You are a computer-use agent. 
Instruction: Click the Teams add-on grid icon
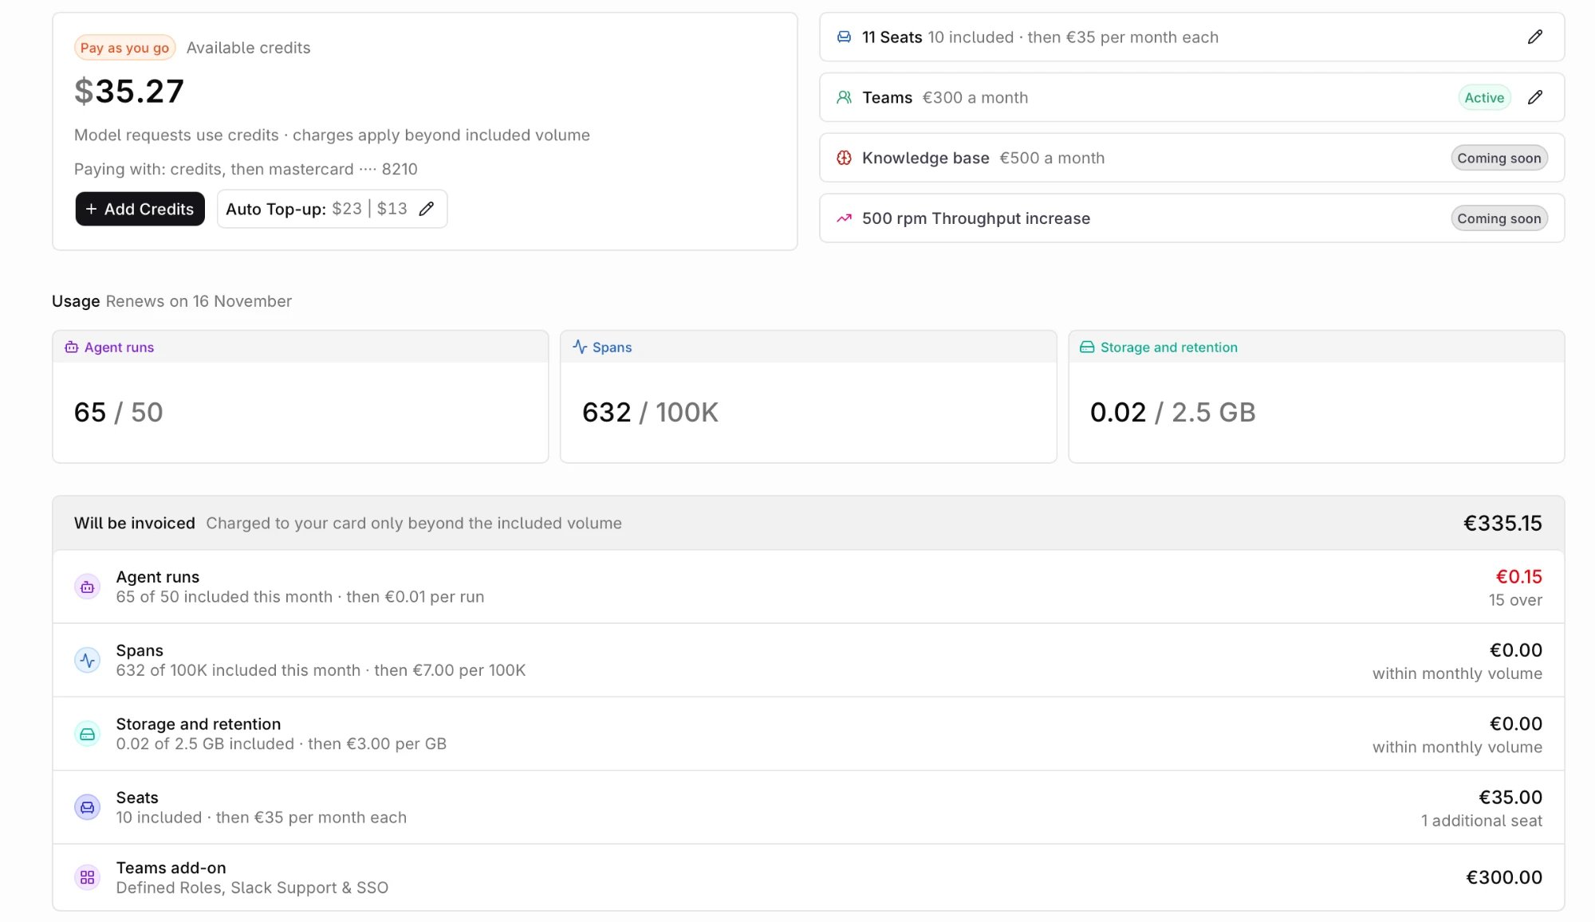coord(88,877)
